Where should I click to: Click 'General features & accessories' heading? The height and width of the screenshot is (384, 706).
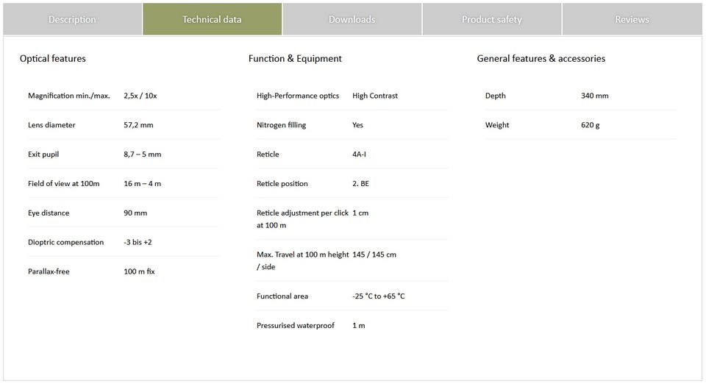[541, 59]
